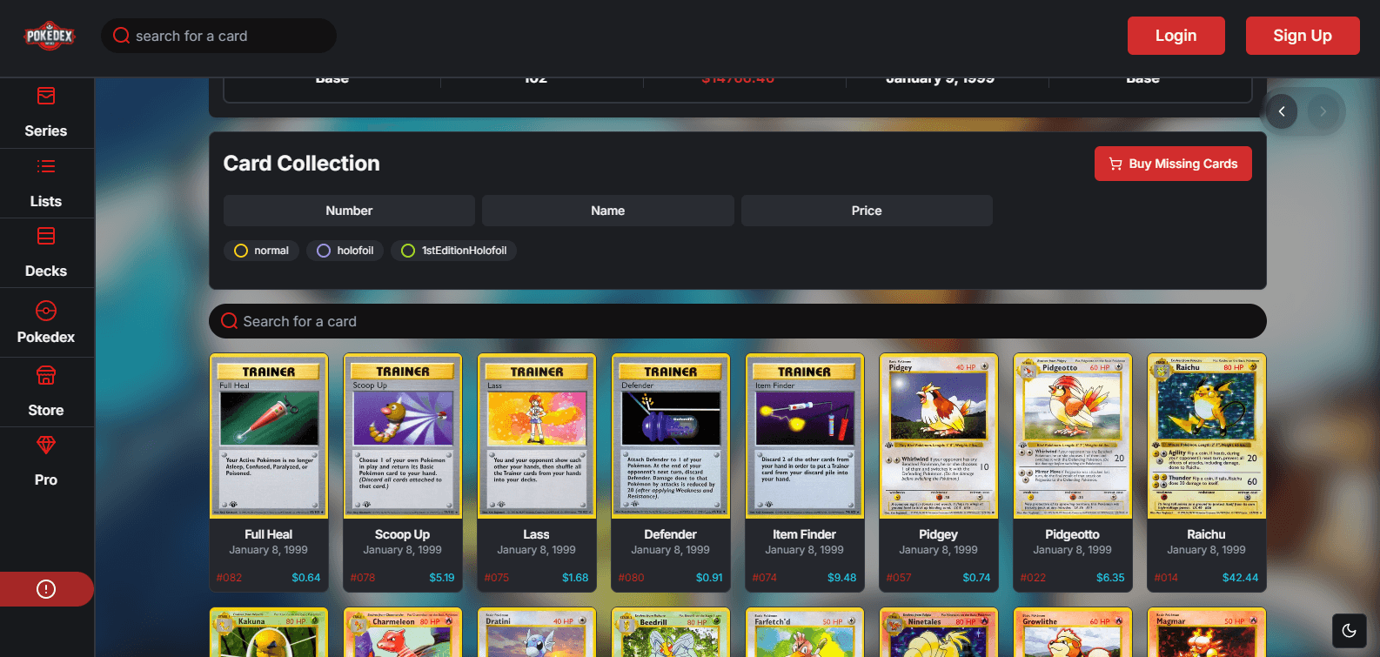
Task: Click the Raichu price $42.44
Action: 1240,578
